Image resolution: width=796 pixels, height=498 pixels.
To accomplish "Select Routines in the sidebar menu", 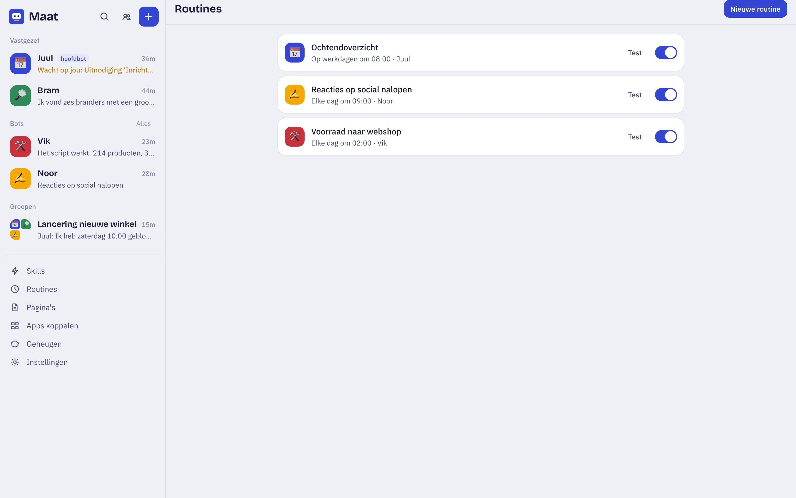I will pos(82,289).
